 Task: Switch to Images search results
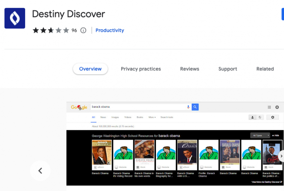click(115, 117)
